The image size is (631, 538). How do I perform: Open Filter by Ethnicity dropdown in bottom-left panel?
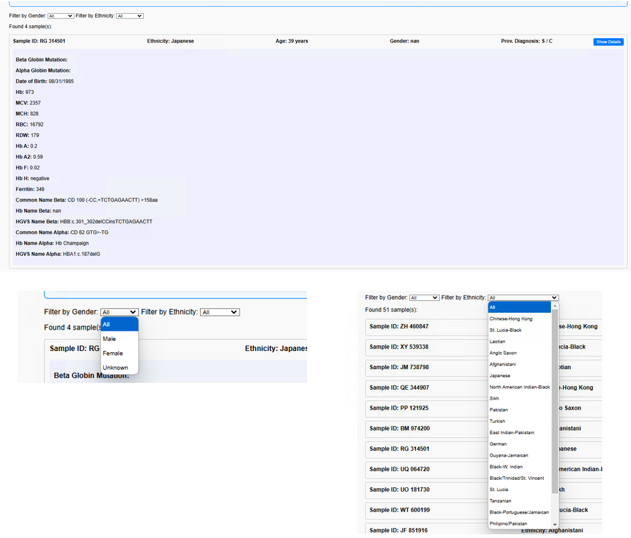click(x=220, y=312)
